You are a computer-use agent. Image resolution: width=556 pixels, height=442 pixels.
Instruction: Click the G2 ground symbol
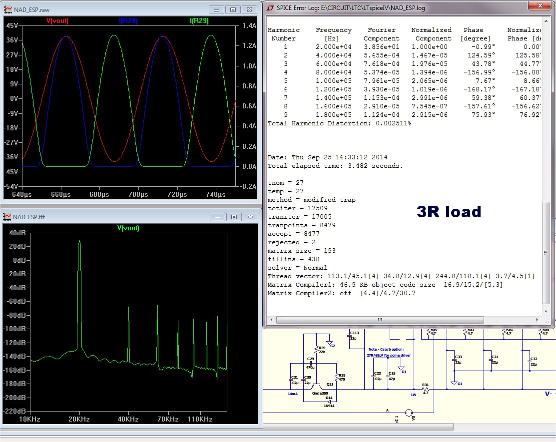329,343
